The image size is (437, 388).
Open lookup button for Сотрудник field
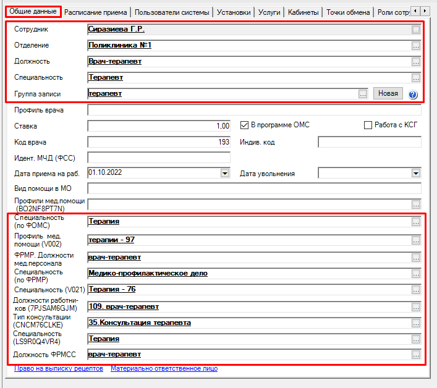[x=416, y=29]
